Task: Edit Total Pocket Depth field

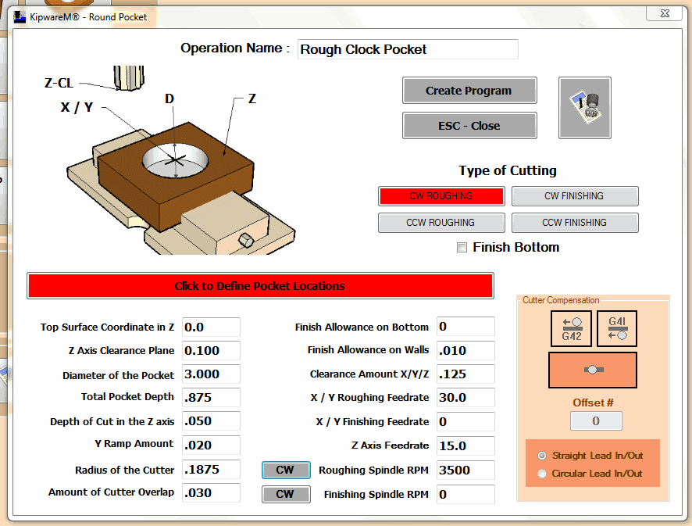Action: click(211, 398)
